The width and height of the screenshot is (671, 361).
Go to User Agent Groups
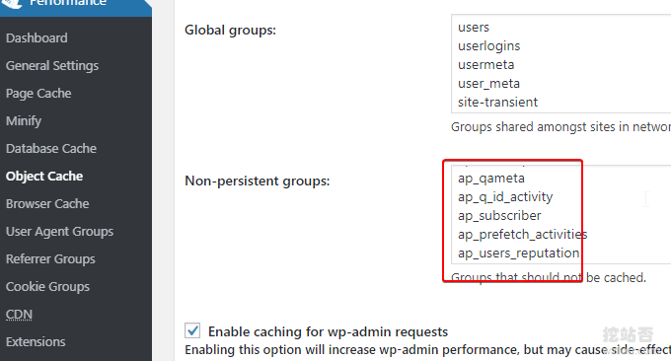click(x=60, y=232)
